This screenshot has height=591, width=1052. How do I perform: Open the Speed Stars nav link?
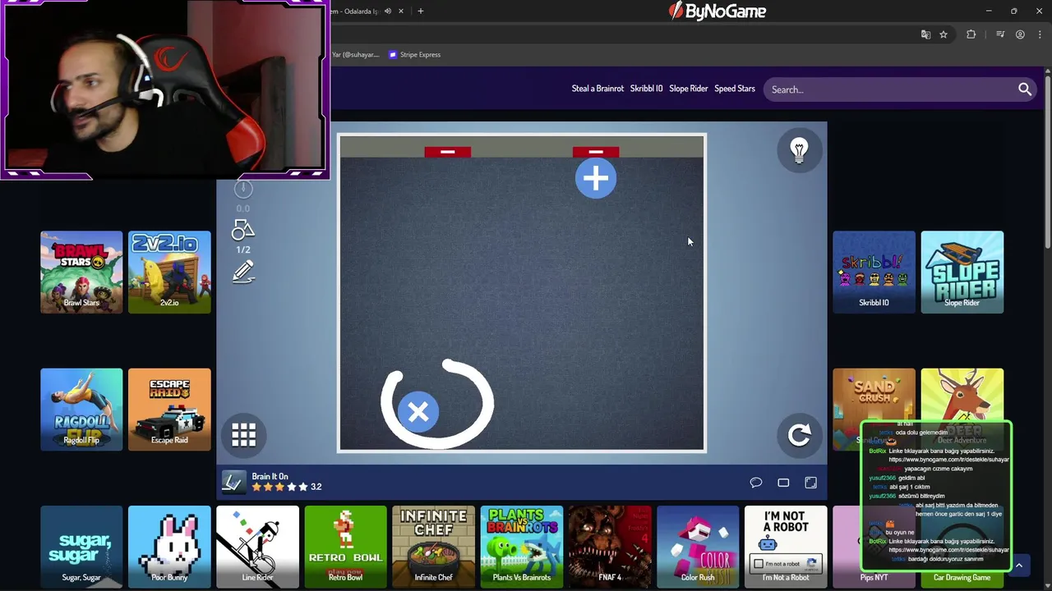[735, 89]
